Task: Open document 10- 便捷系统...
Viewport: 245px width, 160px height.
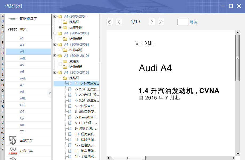Action: pos(85,134)
